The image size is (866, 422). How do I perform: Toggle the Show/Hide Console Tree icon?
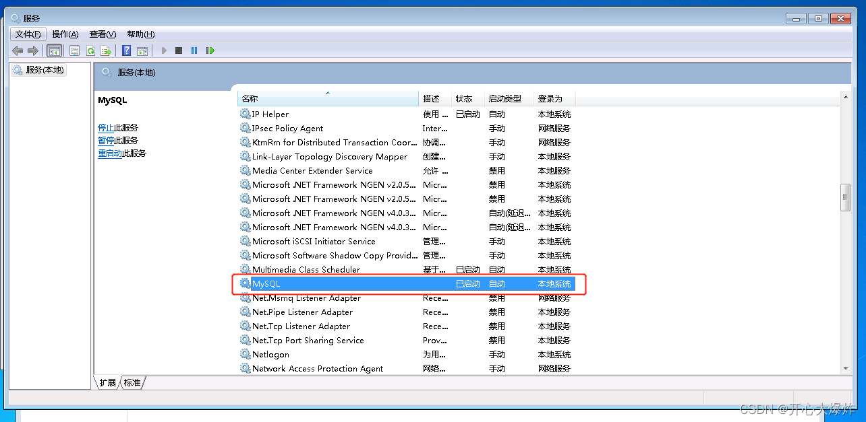(54, 50)
